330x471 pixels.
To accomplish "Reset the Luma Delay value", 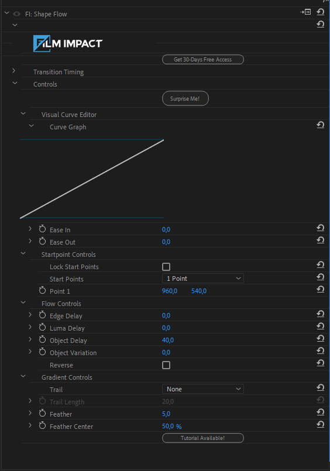I will pos(321,326).
